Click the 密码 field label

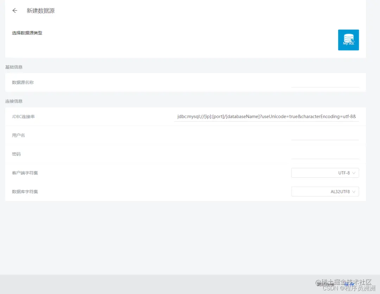click(16, 154)
